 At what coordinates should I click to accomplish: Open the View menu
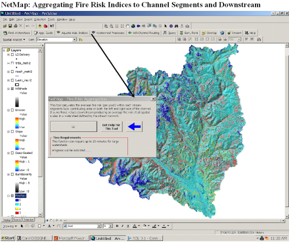pyautogui.click(x=19, y=19)
